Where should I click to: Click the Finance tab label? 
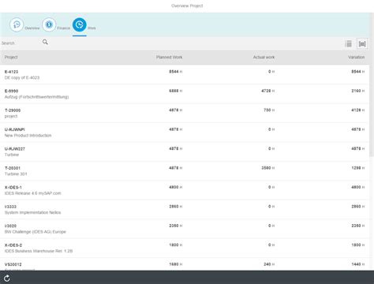pos(64,28)
